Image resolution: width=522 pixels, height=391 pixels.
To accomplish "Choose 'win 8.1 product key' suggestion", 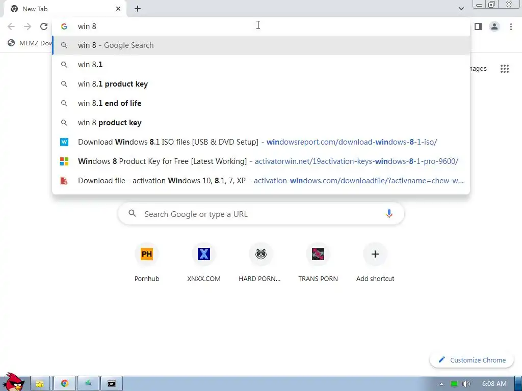I will 261,84.
